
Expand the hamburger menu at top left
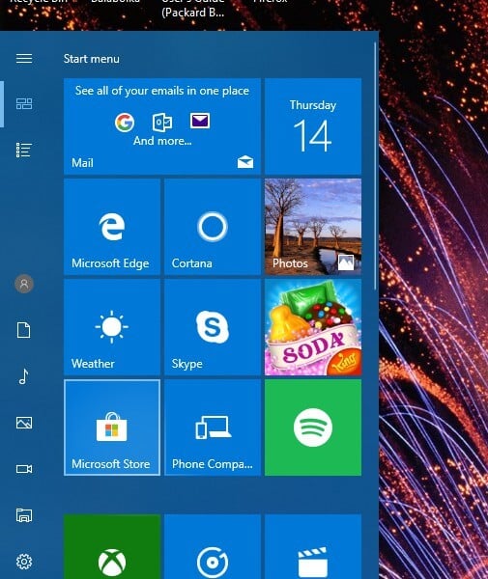(24, 58)
